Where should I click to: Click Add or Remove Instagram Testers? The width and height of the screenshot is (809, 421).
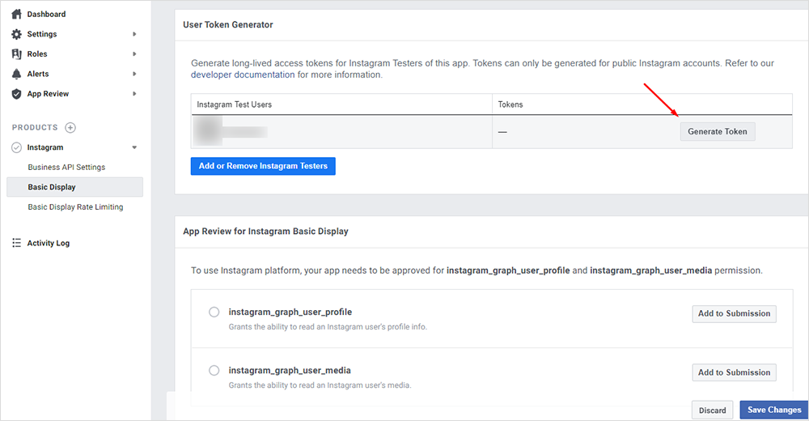[x=263, y=166]
